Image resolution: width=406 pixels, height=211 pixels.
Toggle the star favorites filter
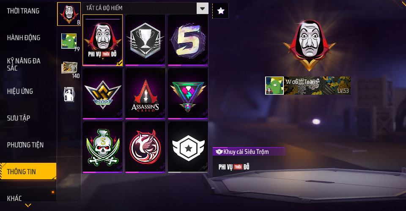pyautogui.click(x=221, y=11)
